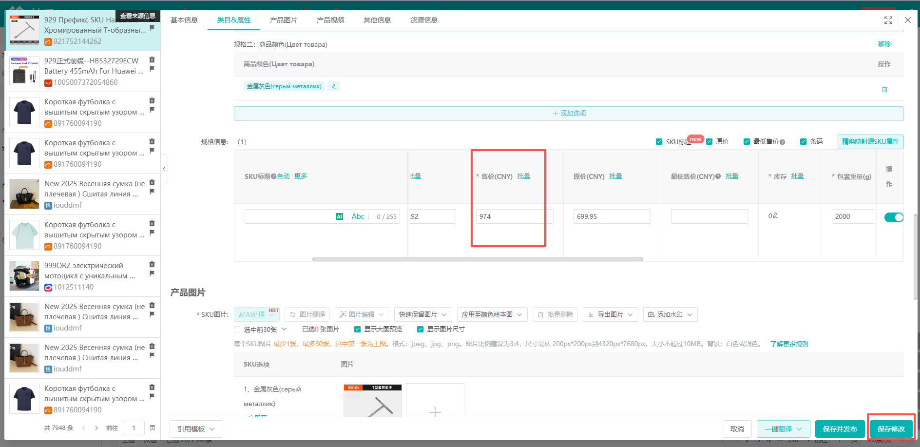Expand the 导出图片 dropdown
Screen dimensions: 920x447
point(610,314)
